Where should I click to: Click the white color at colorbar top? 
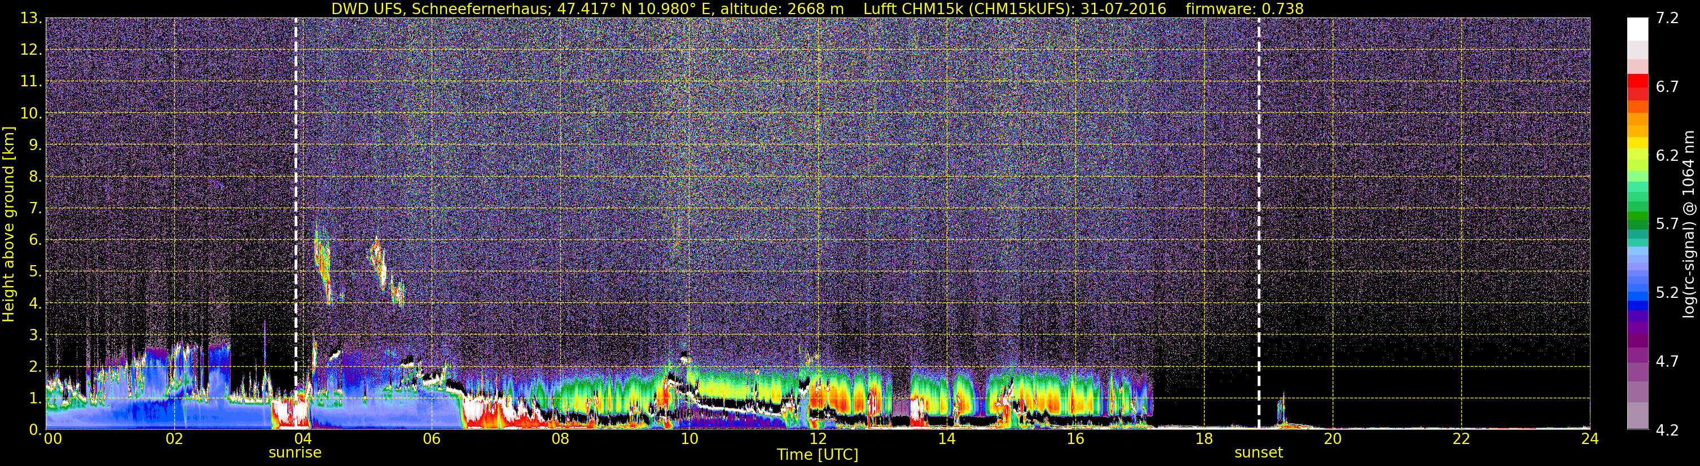coord(1637,28)
